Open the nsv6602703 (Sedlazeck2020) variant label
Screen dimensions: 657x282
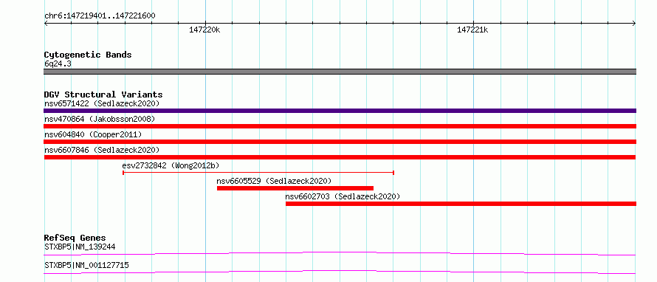pyautogui.click(x=343, y=196)
